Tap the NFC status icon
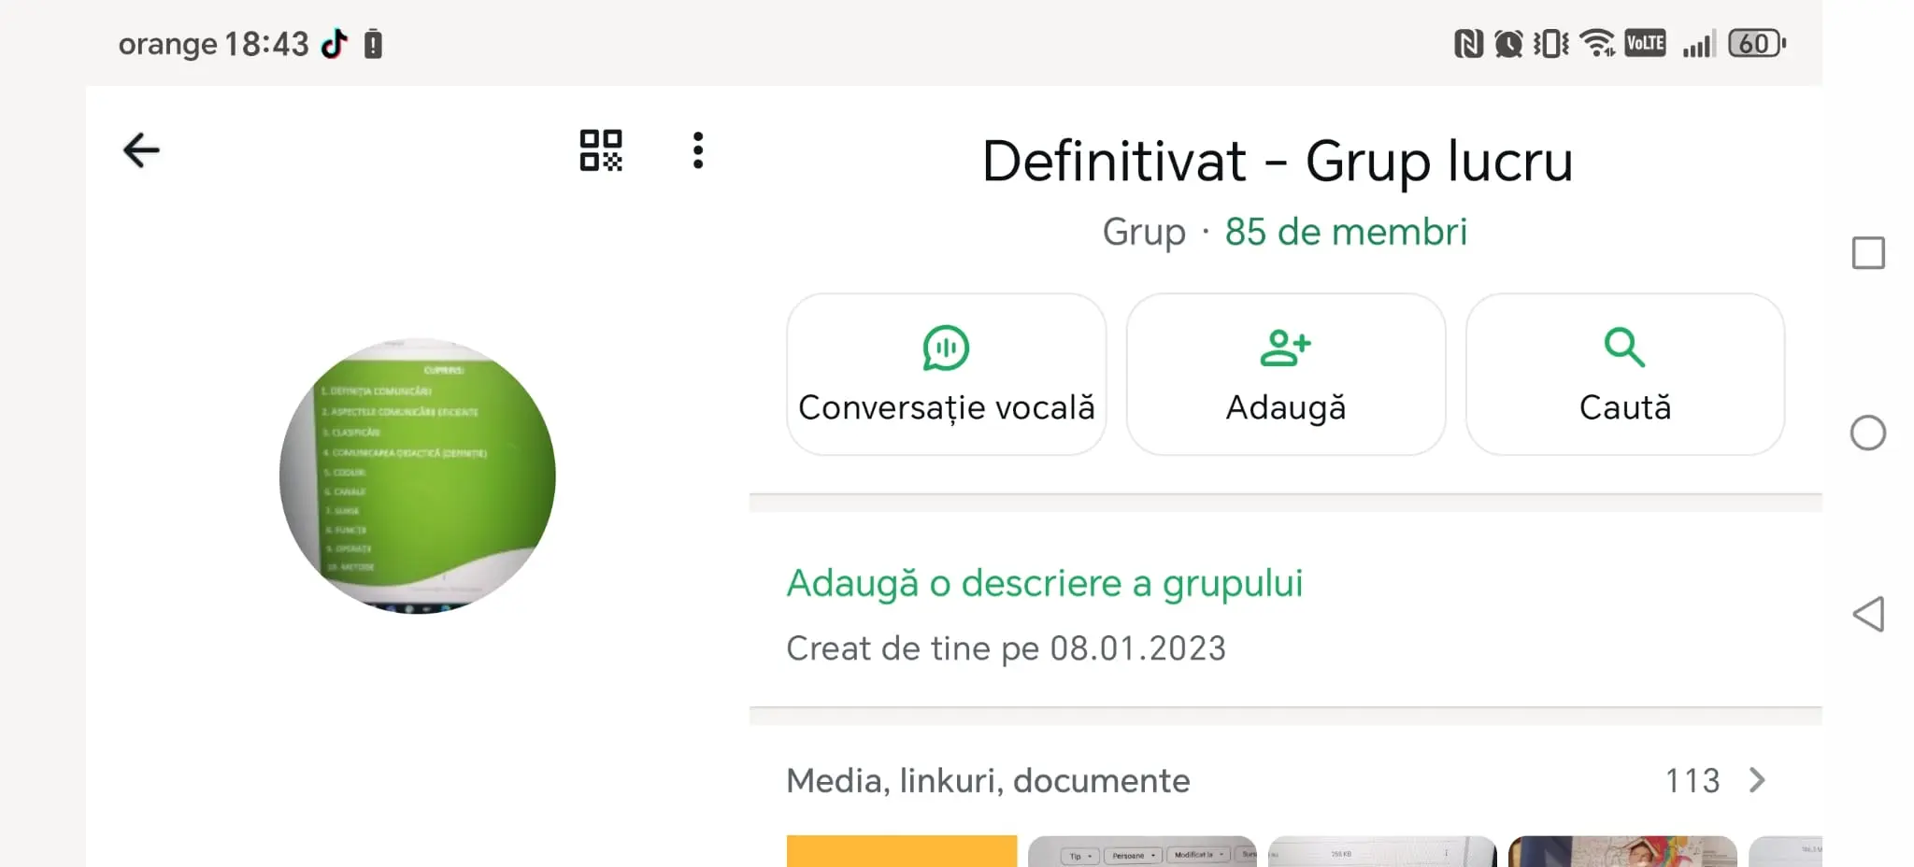 click(1468, 43)
